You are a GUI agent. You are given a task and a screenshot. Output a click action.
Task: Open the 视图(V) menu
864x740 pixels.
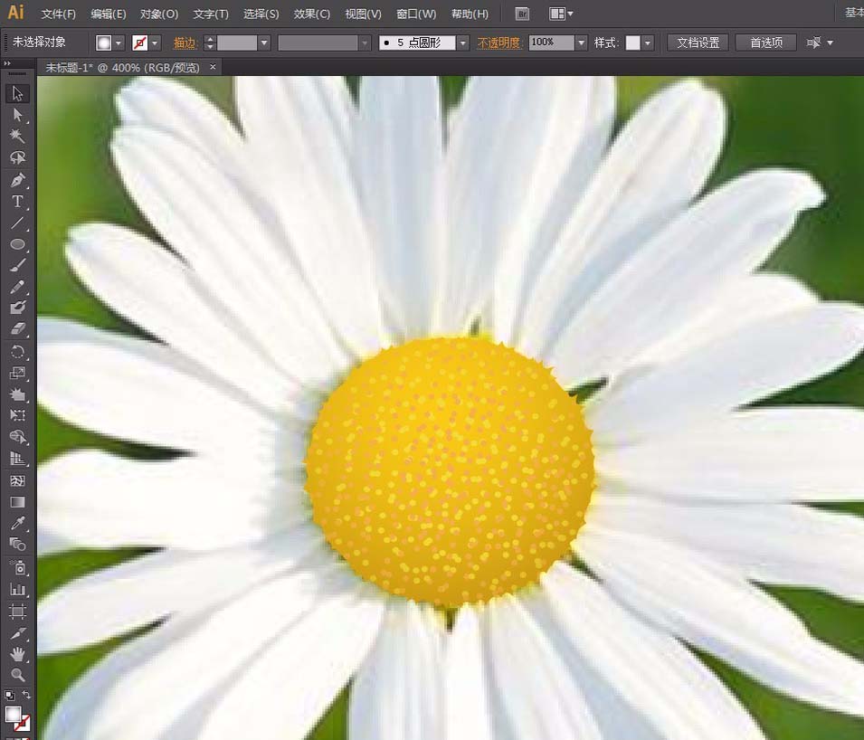pos(363,14)
